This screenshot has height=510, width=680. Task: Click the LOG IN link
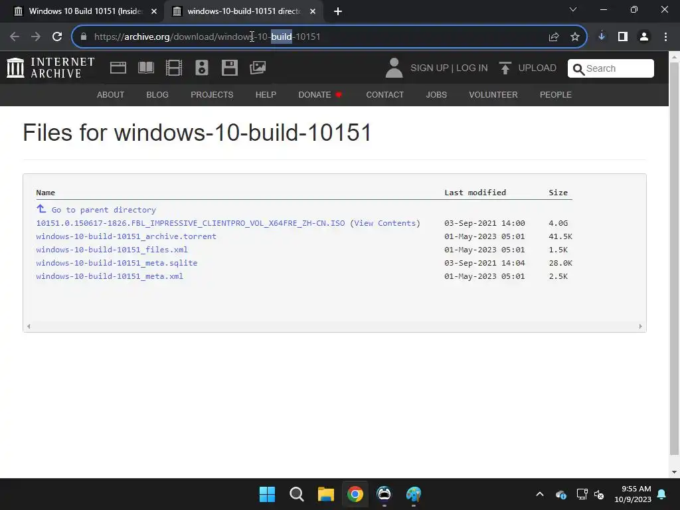click(472, 68)
